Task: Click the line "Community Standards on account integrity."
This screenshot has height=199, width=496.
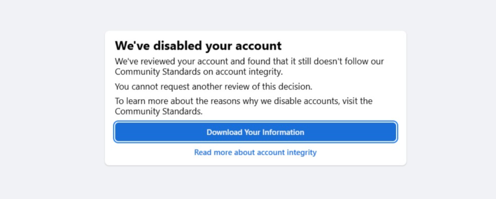Action: click(199, 72)
